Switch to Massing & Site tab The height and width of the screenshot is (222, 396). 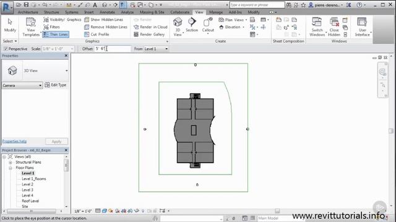coord(152,12)
